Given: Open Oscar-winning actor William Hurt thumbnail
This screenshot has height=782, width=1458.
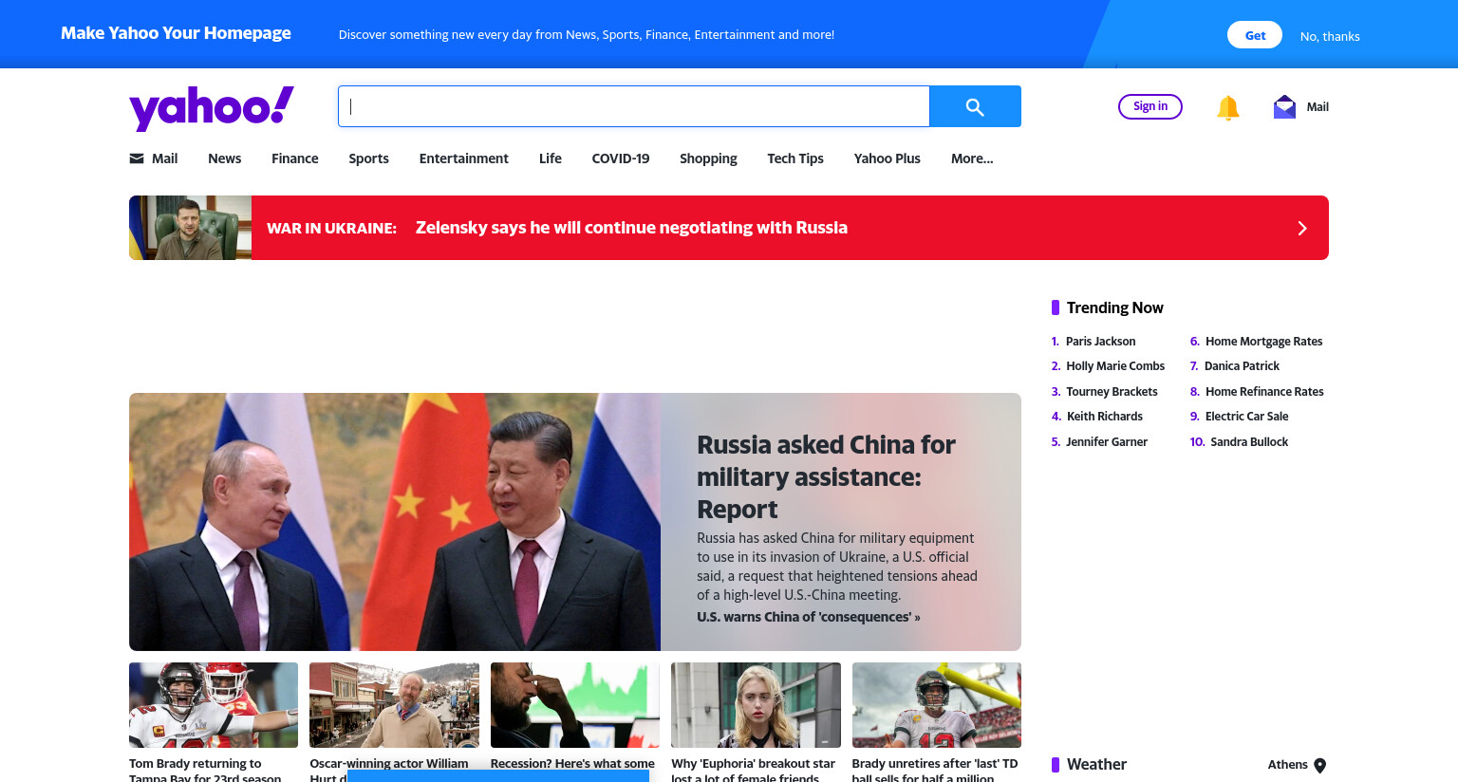Looking at the screenshot, I should tap(394, 705).
